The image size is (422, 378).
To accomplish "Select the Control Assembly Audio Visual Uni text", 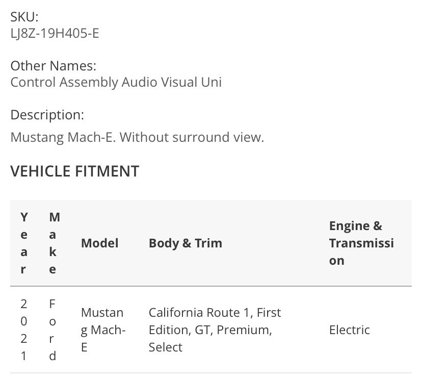I will [116, 82].
